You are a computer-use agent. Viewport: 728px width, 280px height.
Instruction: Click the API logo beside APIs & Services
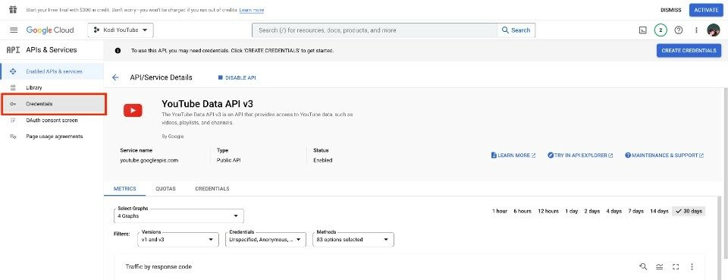pos(13,50)
